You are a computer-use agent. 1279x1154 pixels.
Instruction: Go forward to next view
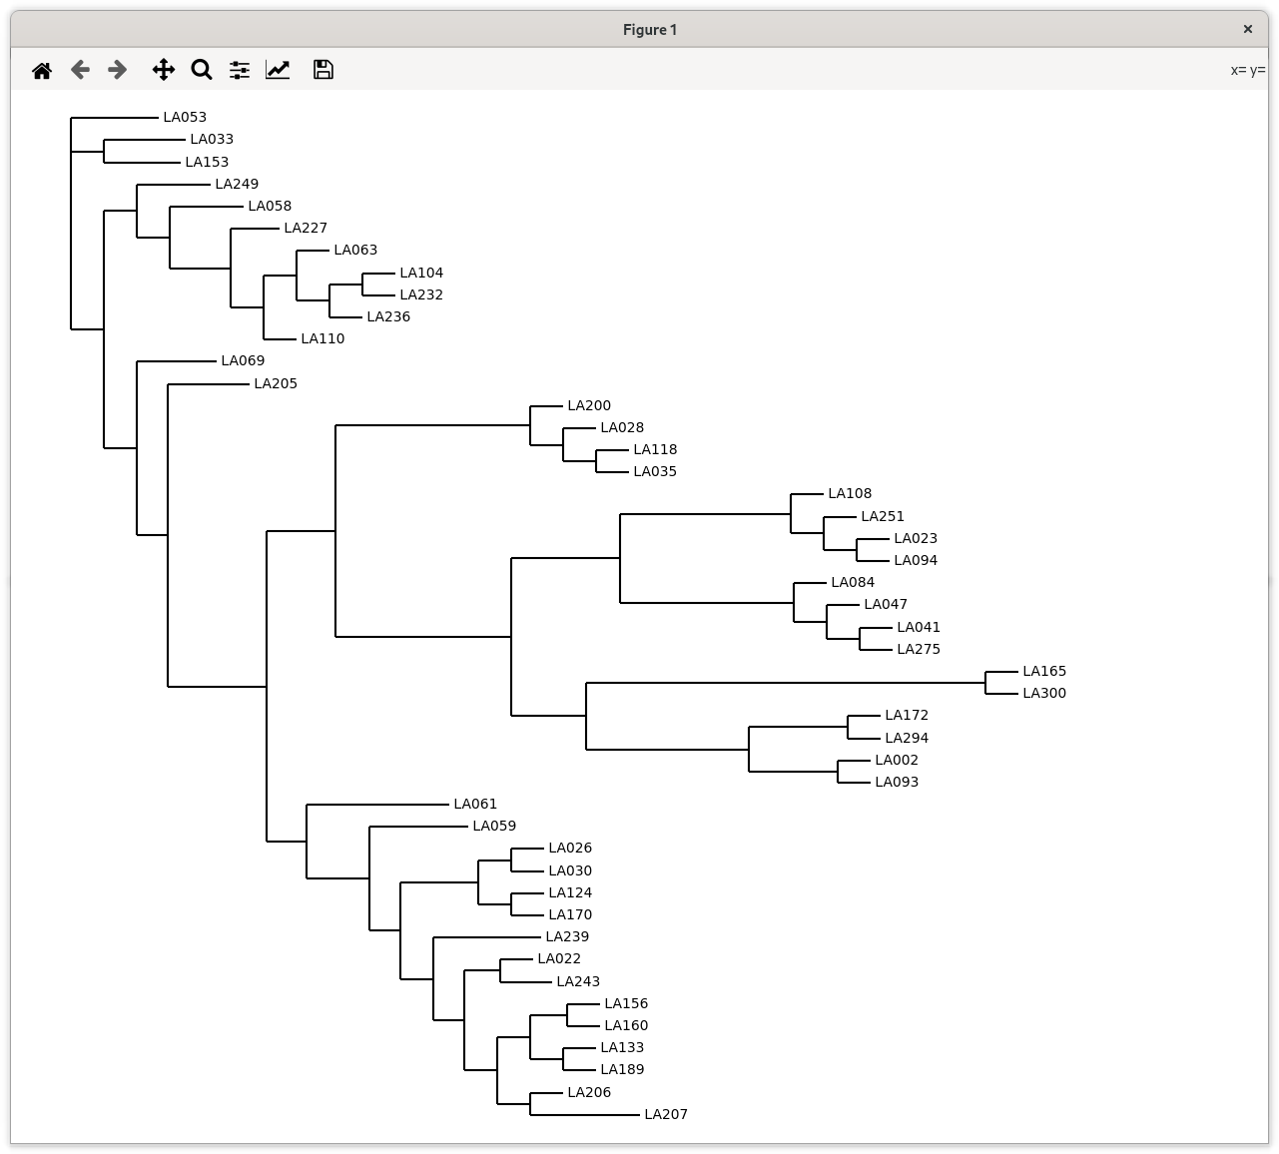pos(118,70)
